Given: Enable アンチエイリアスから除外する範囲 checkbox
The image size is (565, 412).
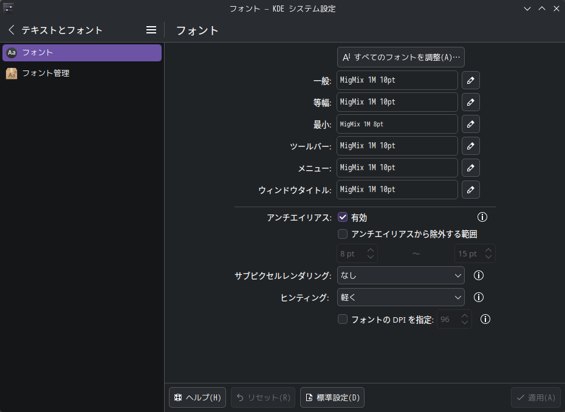Looking at the screenshot, I should 343,234.
